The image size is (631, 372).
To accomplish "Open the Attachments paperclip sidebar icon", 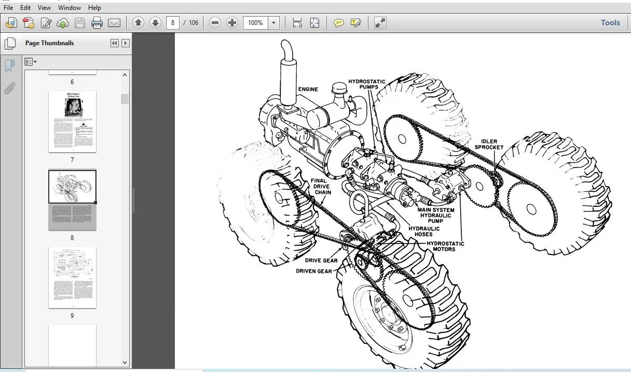I will (x=9, y=88).
